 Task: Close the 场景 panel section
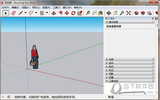click(x=153, y=77)
